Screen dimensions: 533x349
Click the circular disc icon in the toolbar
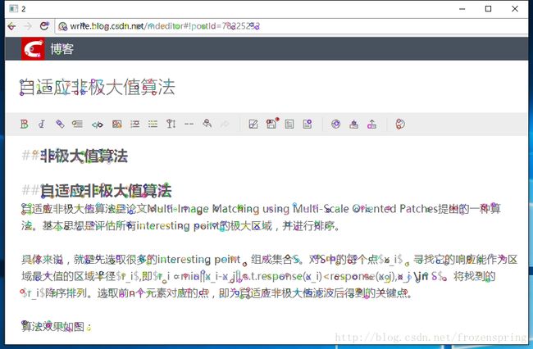tap(336, 124)
